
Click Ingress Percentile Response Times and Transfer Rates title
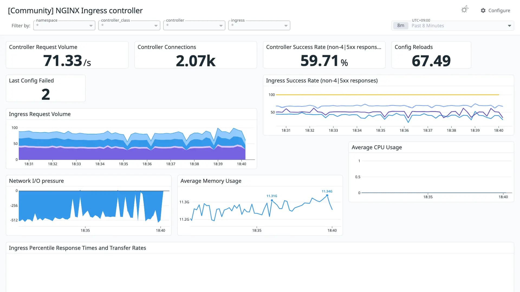(77, 248)
